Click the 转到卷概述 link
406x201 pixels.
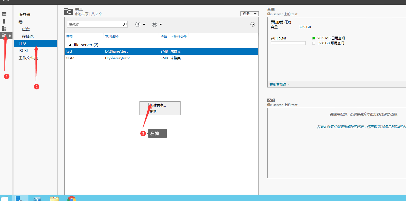coord(279,84)
